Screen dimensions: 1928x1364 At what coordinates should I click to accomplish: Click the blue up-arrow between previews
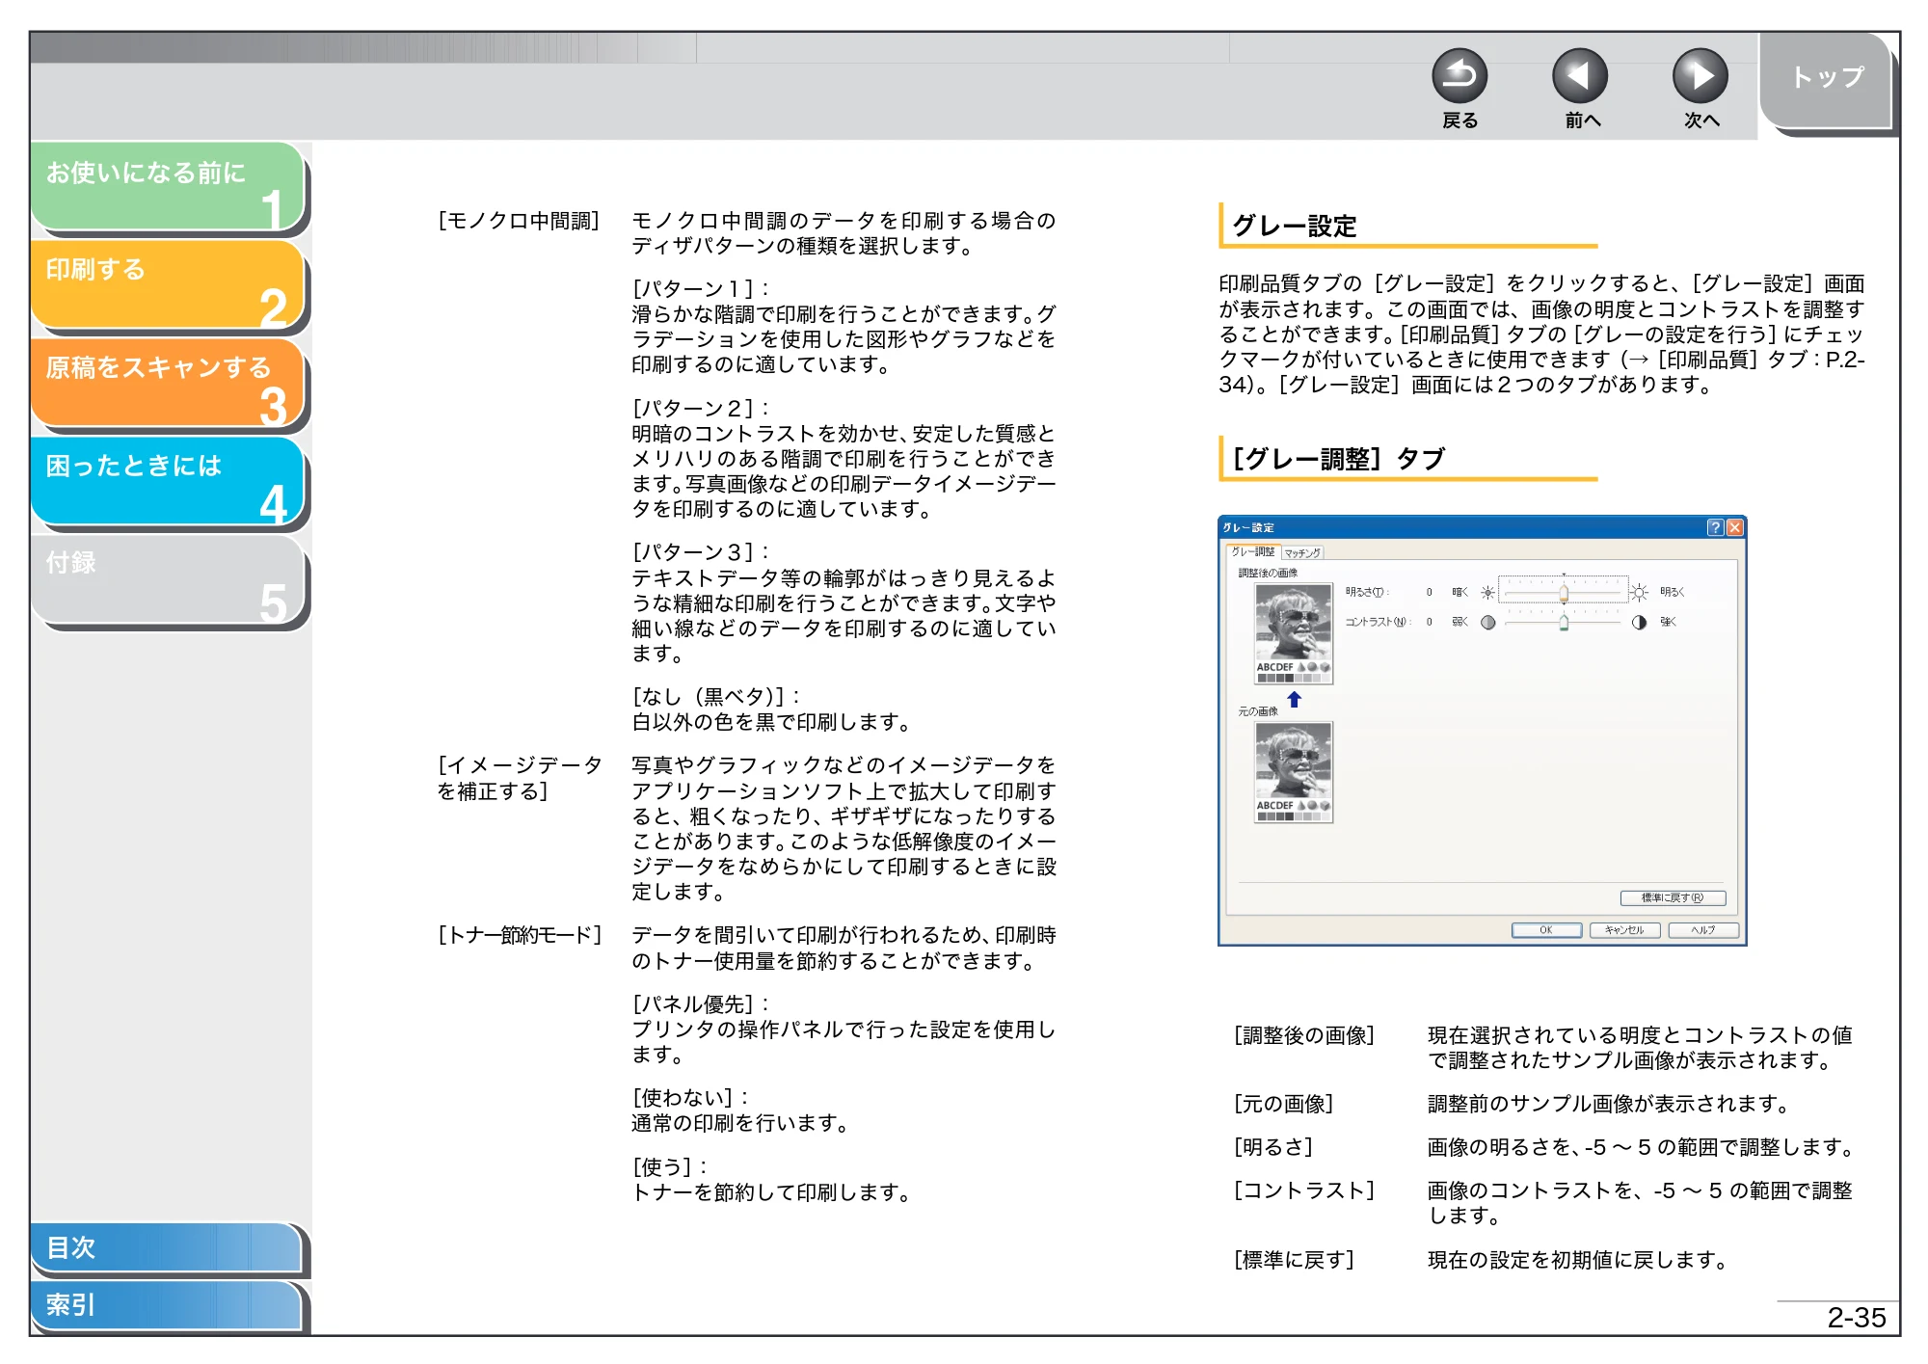(x=1294, y=700)
